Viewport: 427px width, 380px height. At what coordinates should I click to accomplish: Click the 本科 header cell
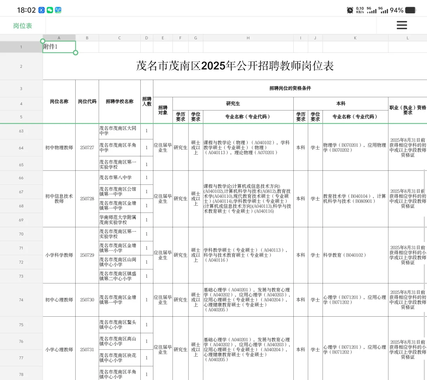341,103
